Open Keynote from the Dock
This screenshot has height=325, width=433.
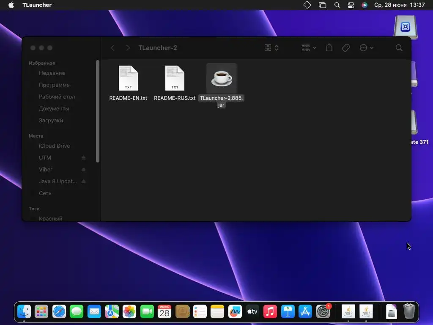[x=288, y=311]
